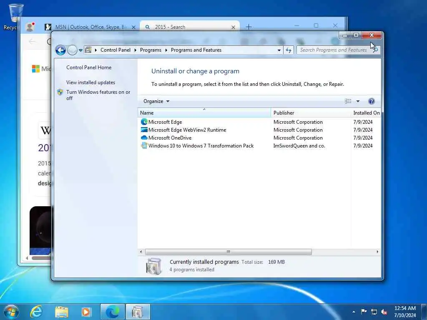Open Windows Media Player from the taskbar
This screenshot has height=320, width=427.
86,312
